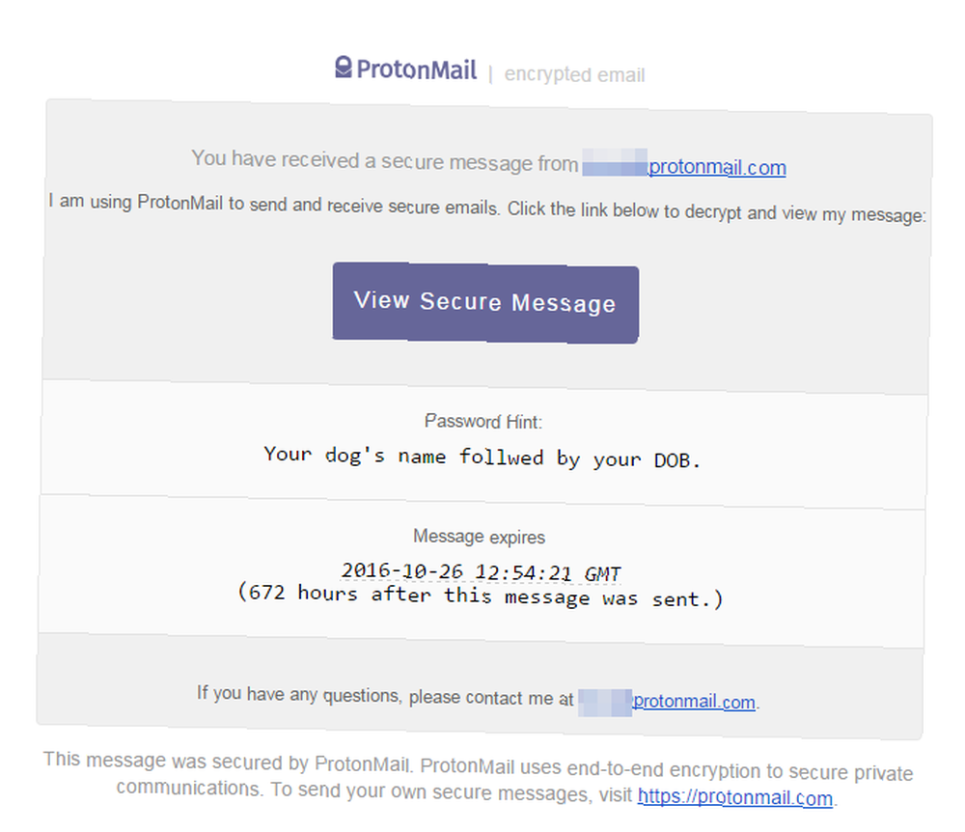Image resolution: width=965 pixels, height=832 pixels.
Task: Click the blurred sender name in top line
Action: click(x=615, y=162)
